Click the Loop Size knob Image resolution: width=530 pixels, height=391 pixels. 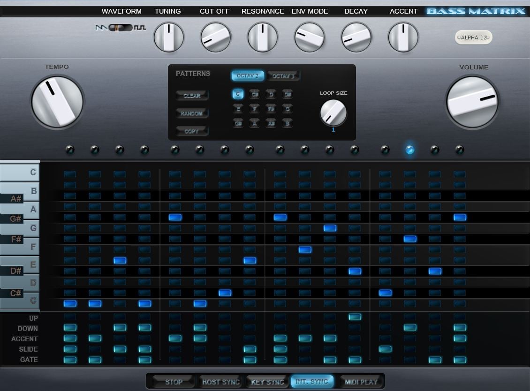point(333,113)
